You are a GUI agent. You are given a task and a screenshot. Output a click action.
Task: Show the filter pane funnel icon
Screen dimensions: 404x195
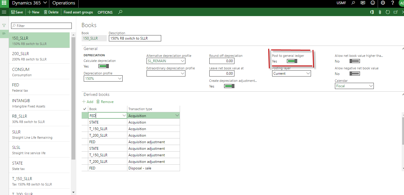point(4,26)
